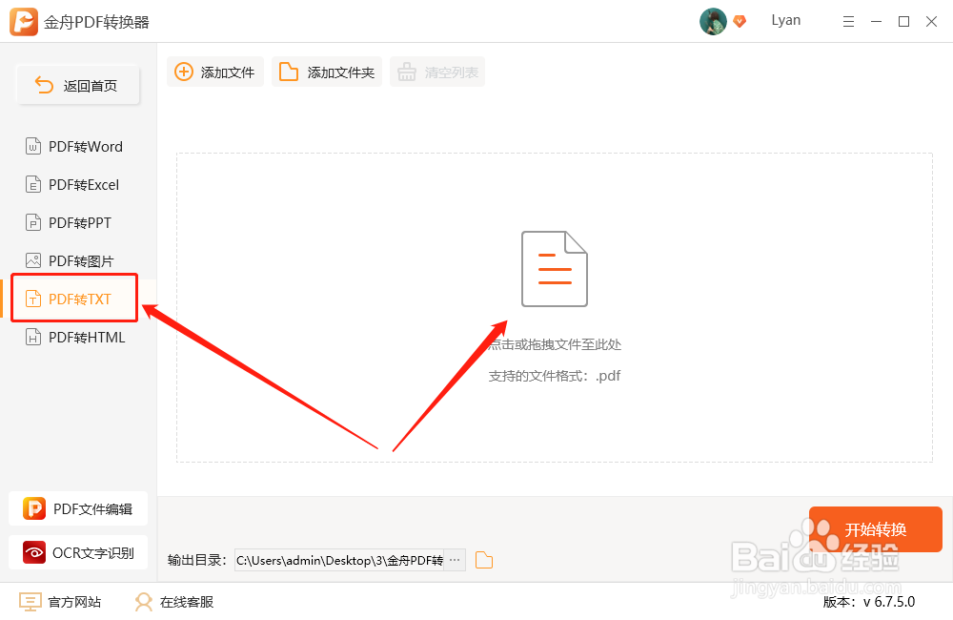Viewport: 953px width, 620px height.
Task: Click 点击或拖拽文件至此处 prompt text
Action: pyautogui.click(x=555, y=344)
